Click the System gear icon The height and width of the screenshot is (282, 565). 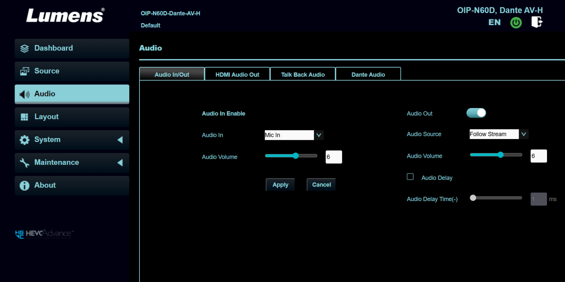coord(24,140)
